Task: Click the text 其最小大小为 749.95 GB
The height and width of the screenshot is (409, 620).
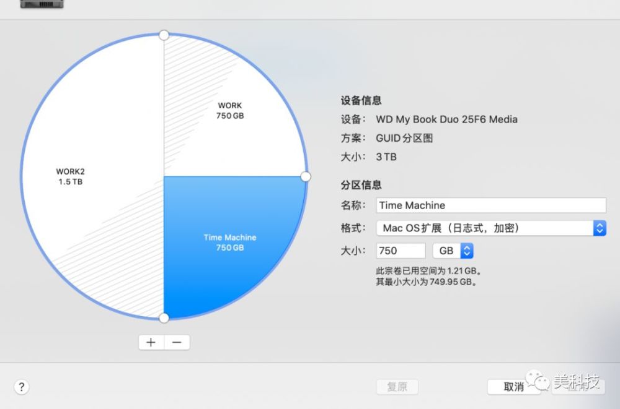Action: pos(427,282)
